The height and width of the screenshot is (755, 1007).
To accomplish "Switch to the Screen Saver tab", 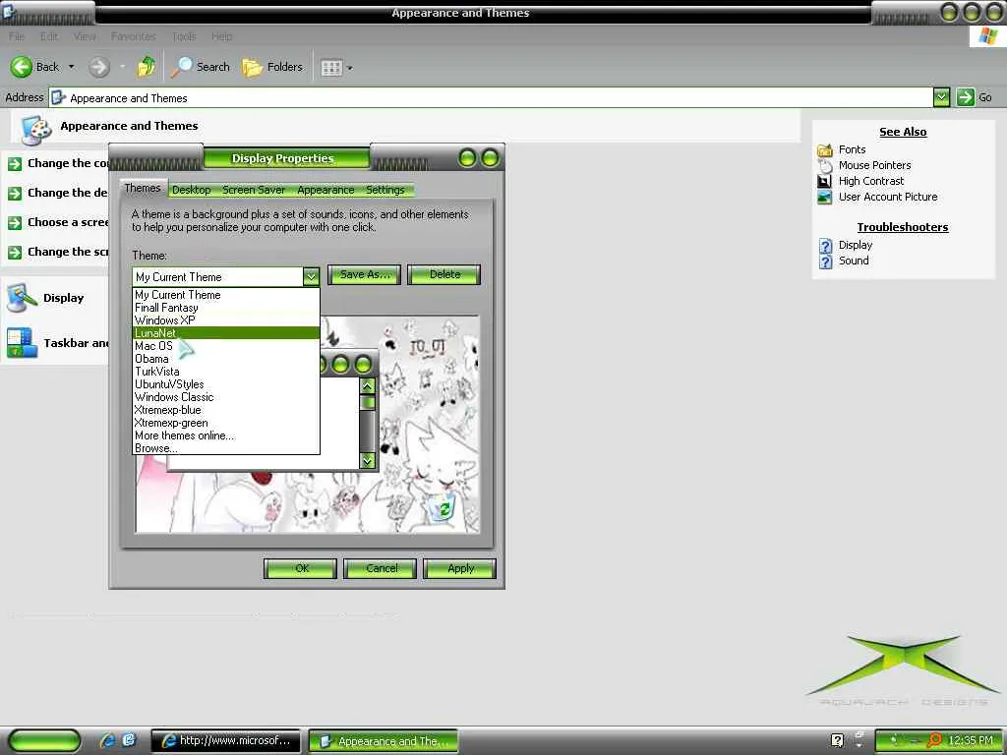I will pos(254,190).
